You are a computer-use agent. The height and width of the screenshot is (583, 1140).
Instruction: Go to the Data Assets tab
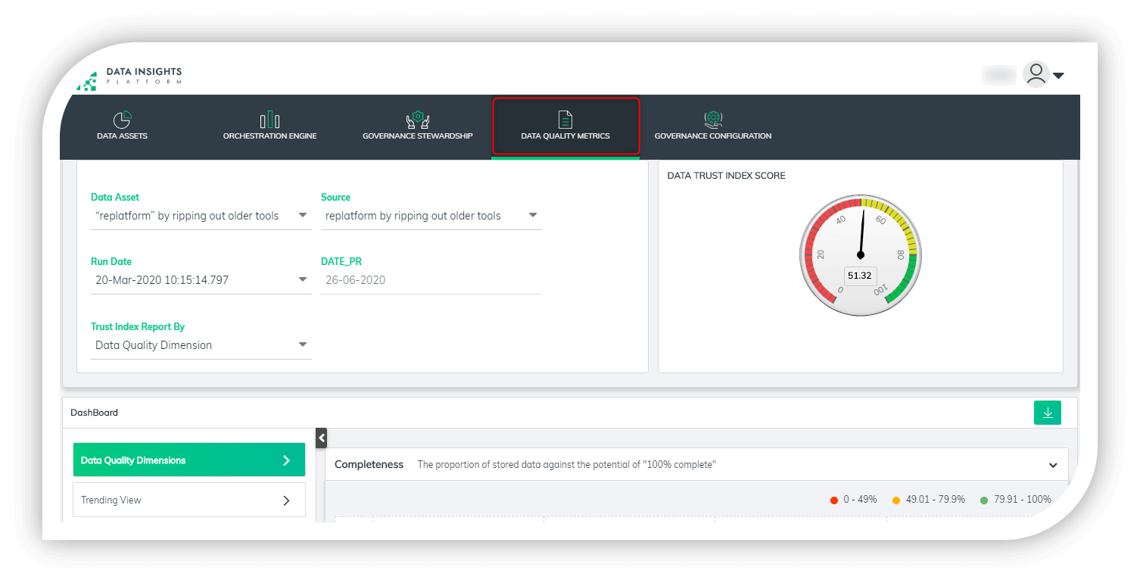point(122,136)
